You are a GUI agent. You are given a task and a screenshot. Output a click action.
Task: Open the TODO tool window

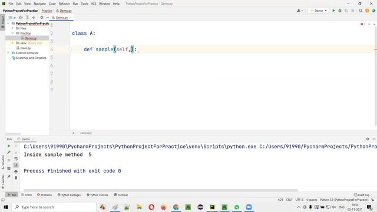(x=27, y=195)
